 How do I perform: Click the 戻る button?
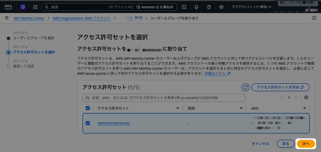[x=286, y=144]
